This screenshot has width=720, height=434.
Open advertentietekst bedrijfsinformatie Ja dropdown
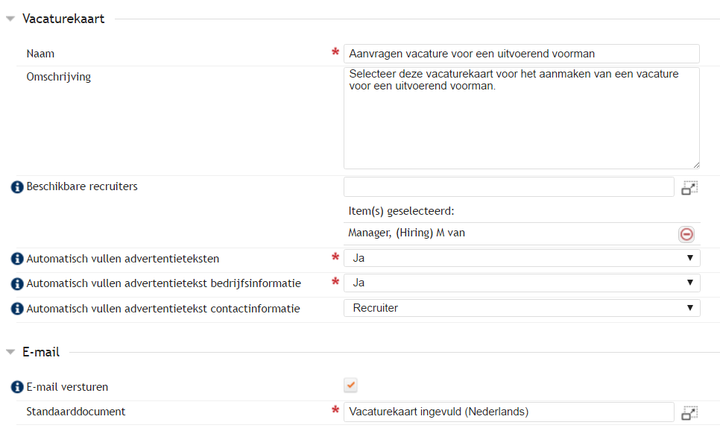pyautogui.click(x=522, y=283)
